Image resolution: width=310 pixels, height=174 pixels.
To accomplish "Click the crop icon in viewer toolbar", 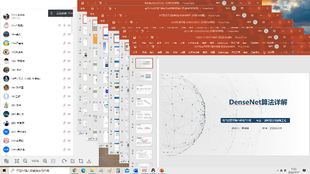I will click(81, 161).
